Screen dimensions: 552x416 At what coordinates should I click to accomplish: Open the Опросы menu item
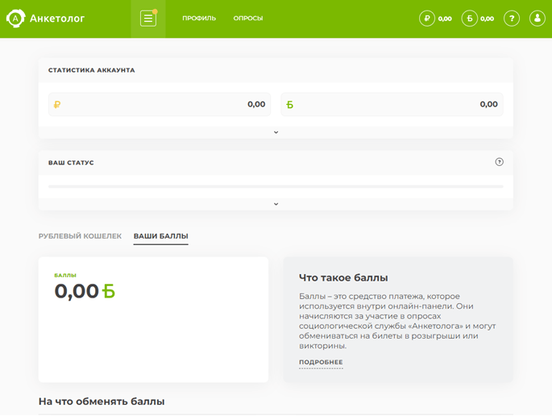coord(248,19)
